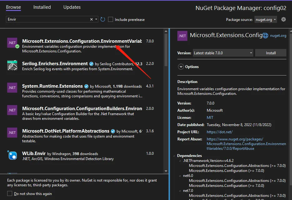Switch to the Installed tab
The width and height of the screenshot is (292, 200).
pos(42,7)
